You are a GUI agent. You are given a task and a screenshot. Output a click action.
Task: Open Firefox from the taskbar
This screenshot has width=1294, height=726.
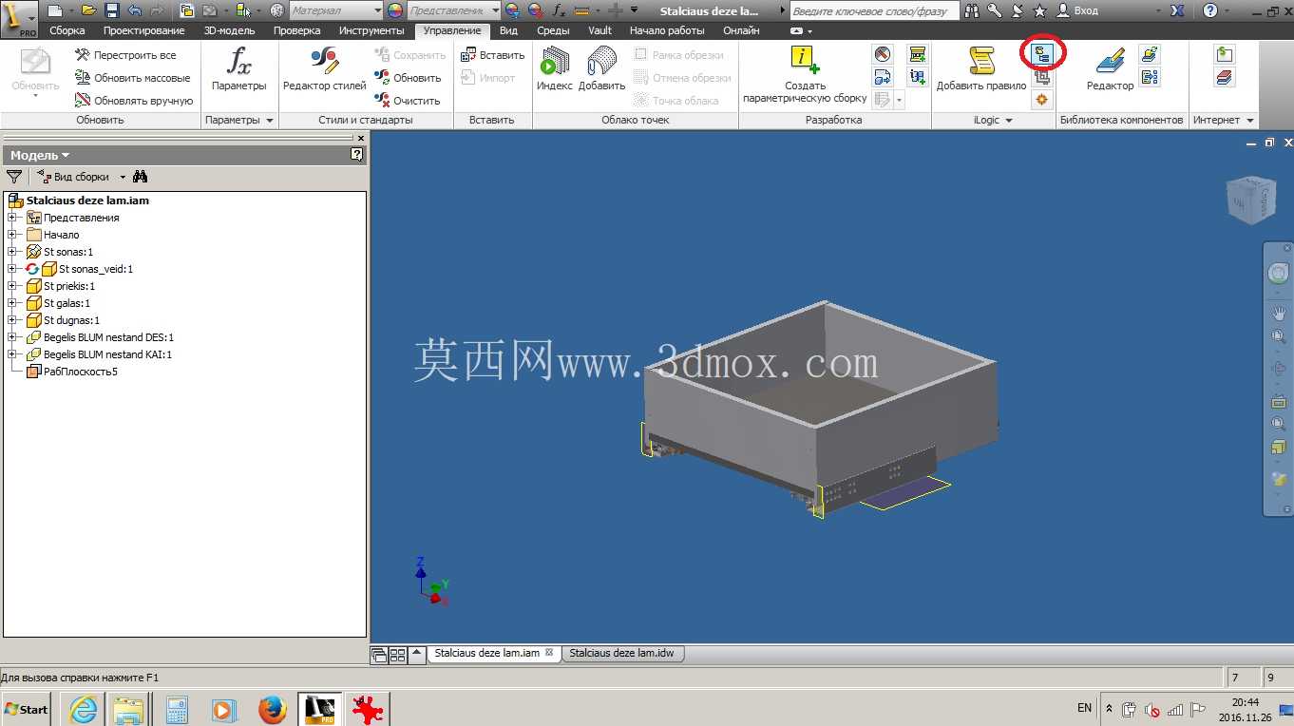pyautogui.click(x=272, y=709)
